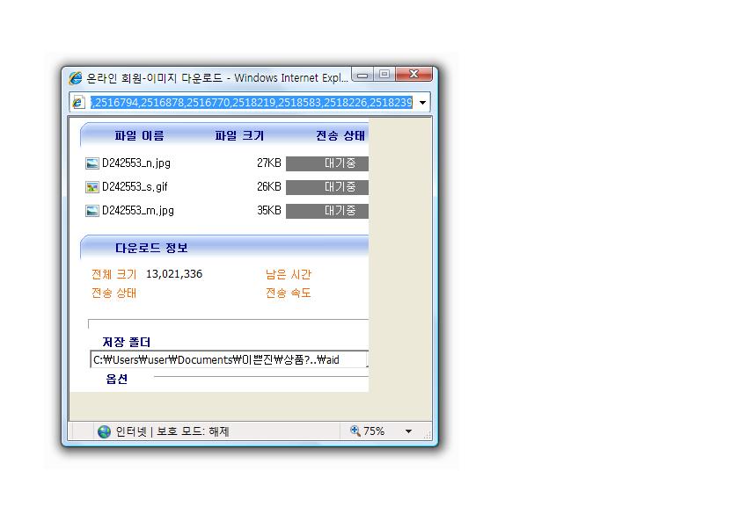Click the save folder path field
739x514 pixels.
point(229,359)
